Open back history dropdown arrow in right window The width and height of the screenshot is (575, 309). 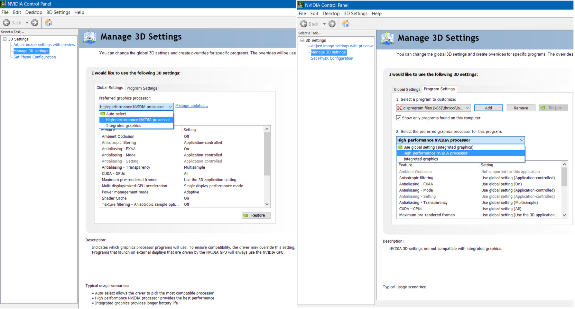click(324, 24)
